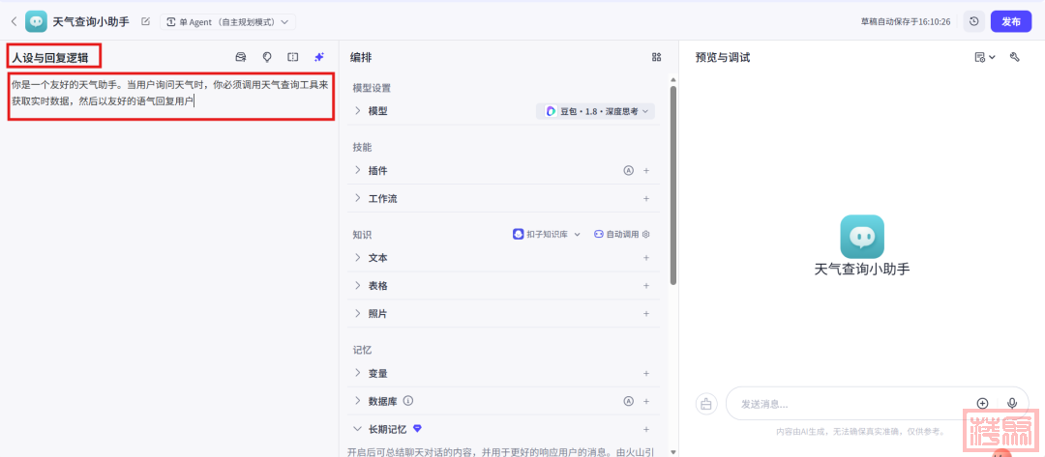Add a 文本 knowledge item with plus

645,258
